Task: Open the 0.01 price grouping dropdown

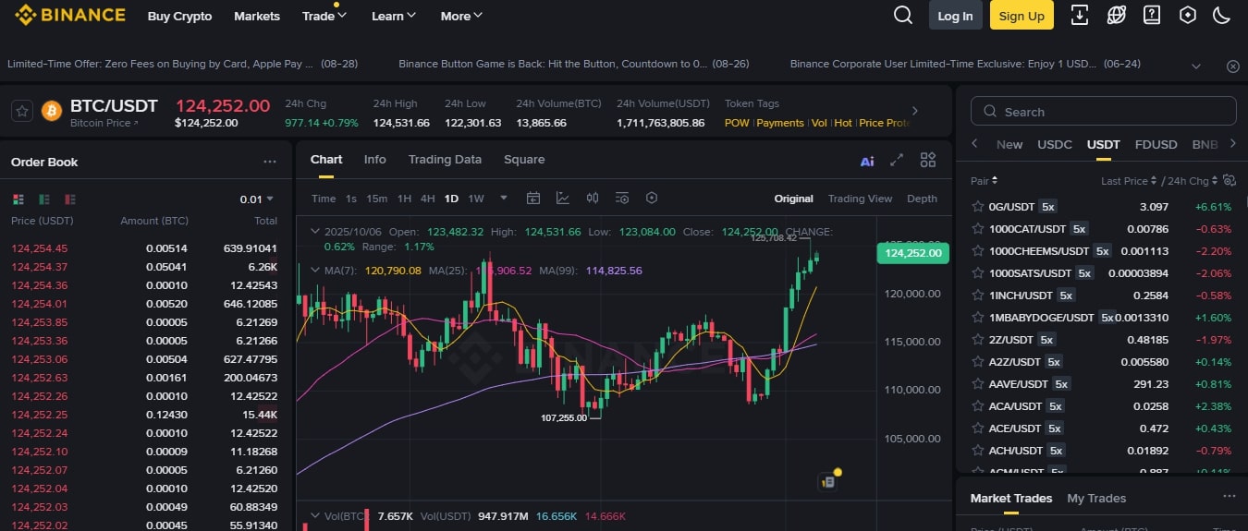Action: [x=257, y=199]
